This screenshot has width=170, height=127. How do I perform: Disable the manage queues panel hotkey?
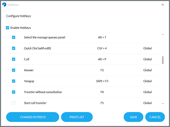pyautogui.click(x=14, y=37)
